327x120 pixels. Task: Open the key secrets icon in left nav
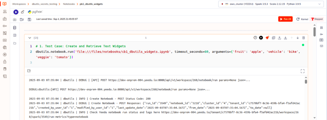point(5,26)
